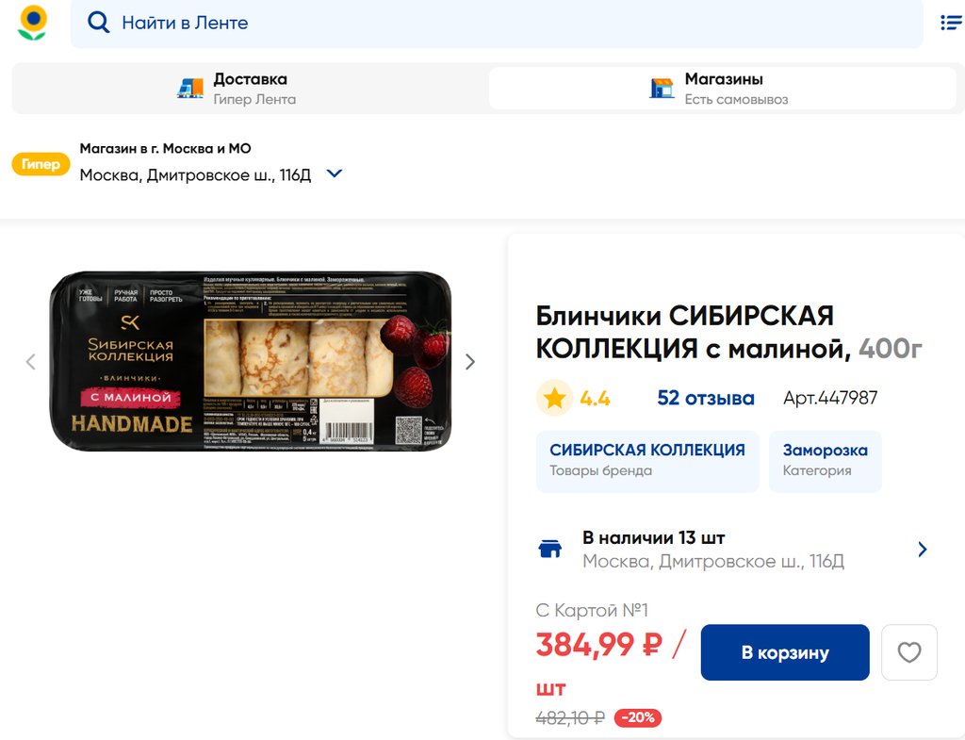The image size is (965, 740).
Task: Open availability details via right chevron
Action: click(x=922, y=550)
